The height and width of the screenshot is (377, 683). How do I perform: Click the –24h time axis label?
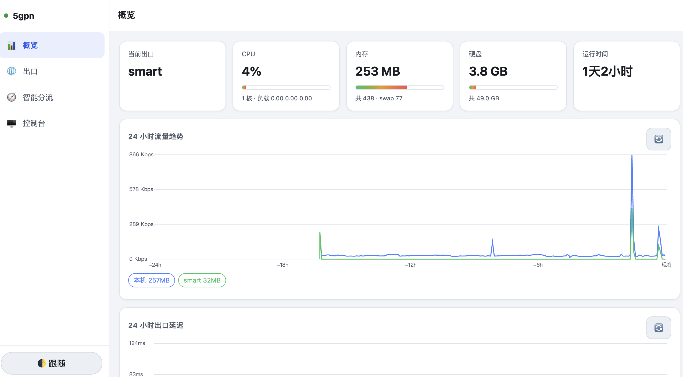tap(155, 265)
